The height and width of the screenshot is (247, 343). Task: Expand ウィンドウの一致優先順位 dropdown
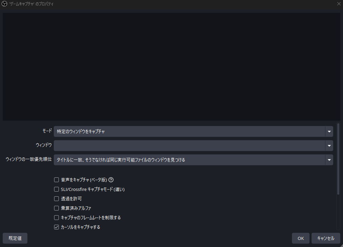point(193,160)
